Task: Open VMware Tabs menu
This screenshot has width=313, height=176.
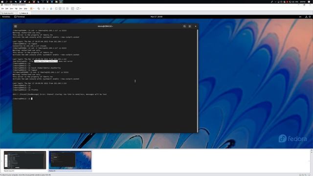Action: pos(21,9)
